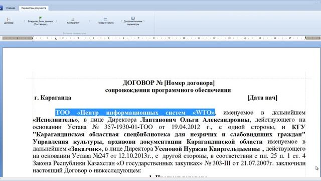Viewport: 321px width, 181px height.
Task: Click the word спецбиблиотека in the document
Action: pos(147,134)
